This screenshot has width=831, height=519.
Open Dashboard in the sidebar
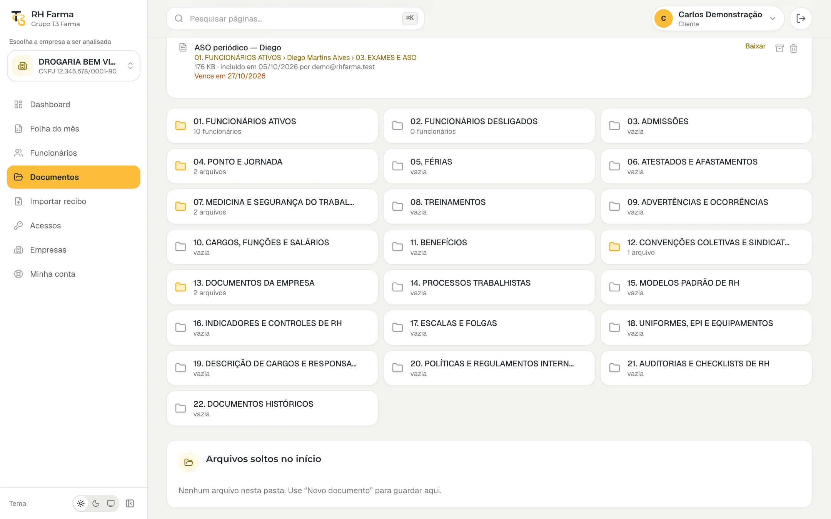pyautogui.click(x=73, y=105)
